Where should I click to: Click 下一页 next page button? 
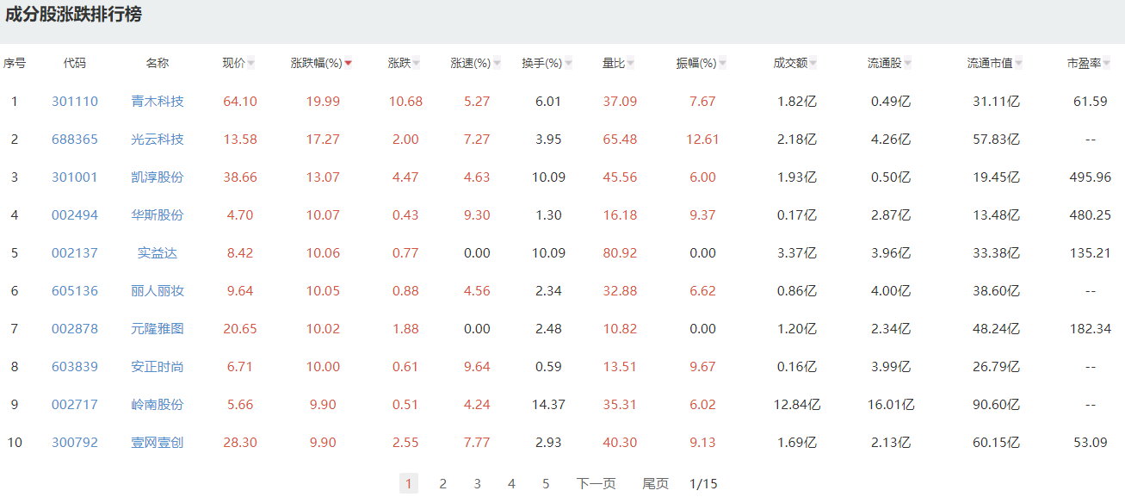(596, 484)
